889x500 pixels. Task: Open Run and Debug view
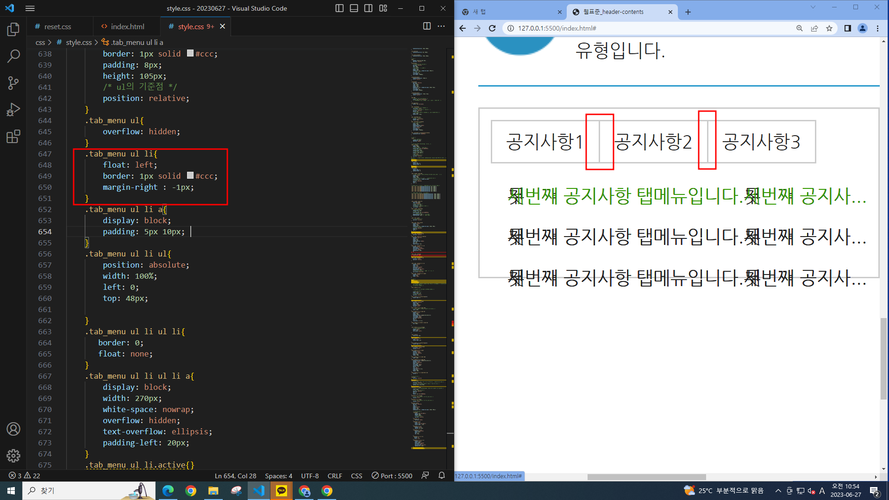[x=13, y=110]
